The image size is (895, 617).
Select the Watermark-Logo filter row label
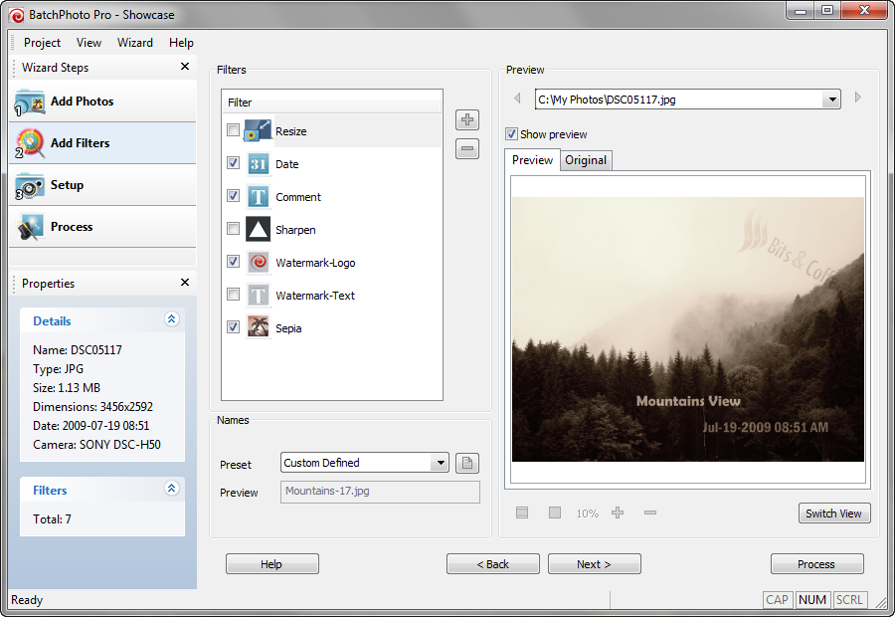click(x=315, y=263)
